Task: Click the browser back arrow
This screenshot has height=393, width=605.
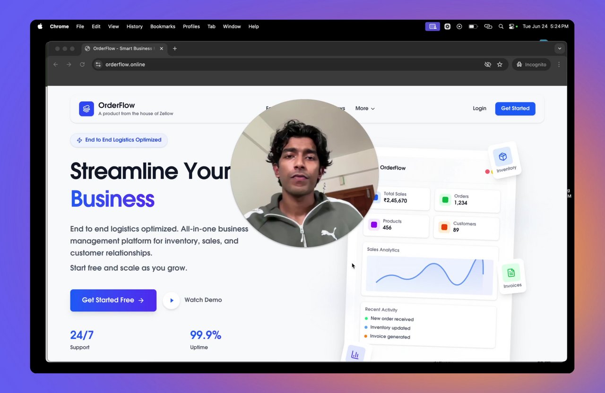Action: coord(56,64)
